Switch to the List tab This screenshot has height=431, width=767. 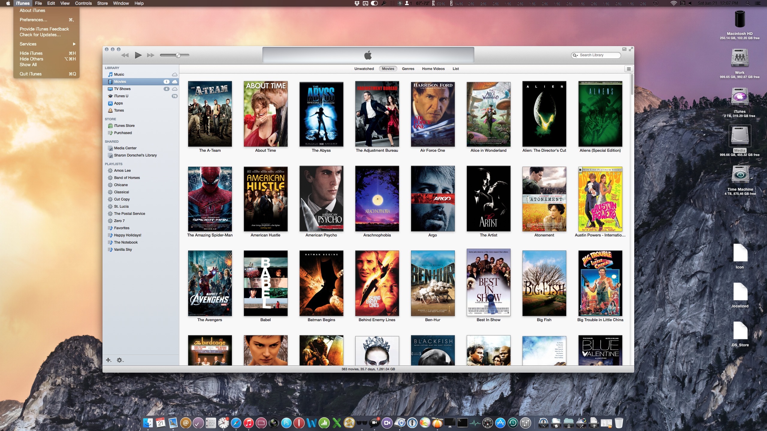coord(456,69)
